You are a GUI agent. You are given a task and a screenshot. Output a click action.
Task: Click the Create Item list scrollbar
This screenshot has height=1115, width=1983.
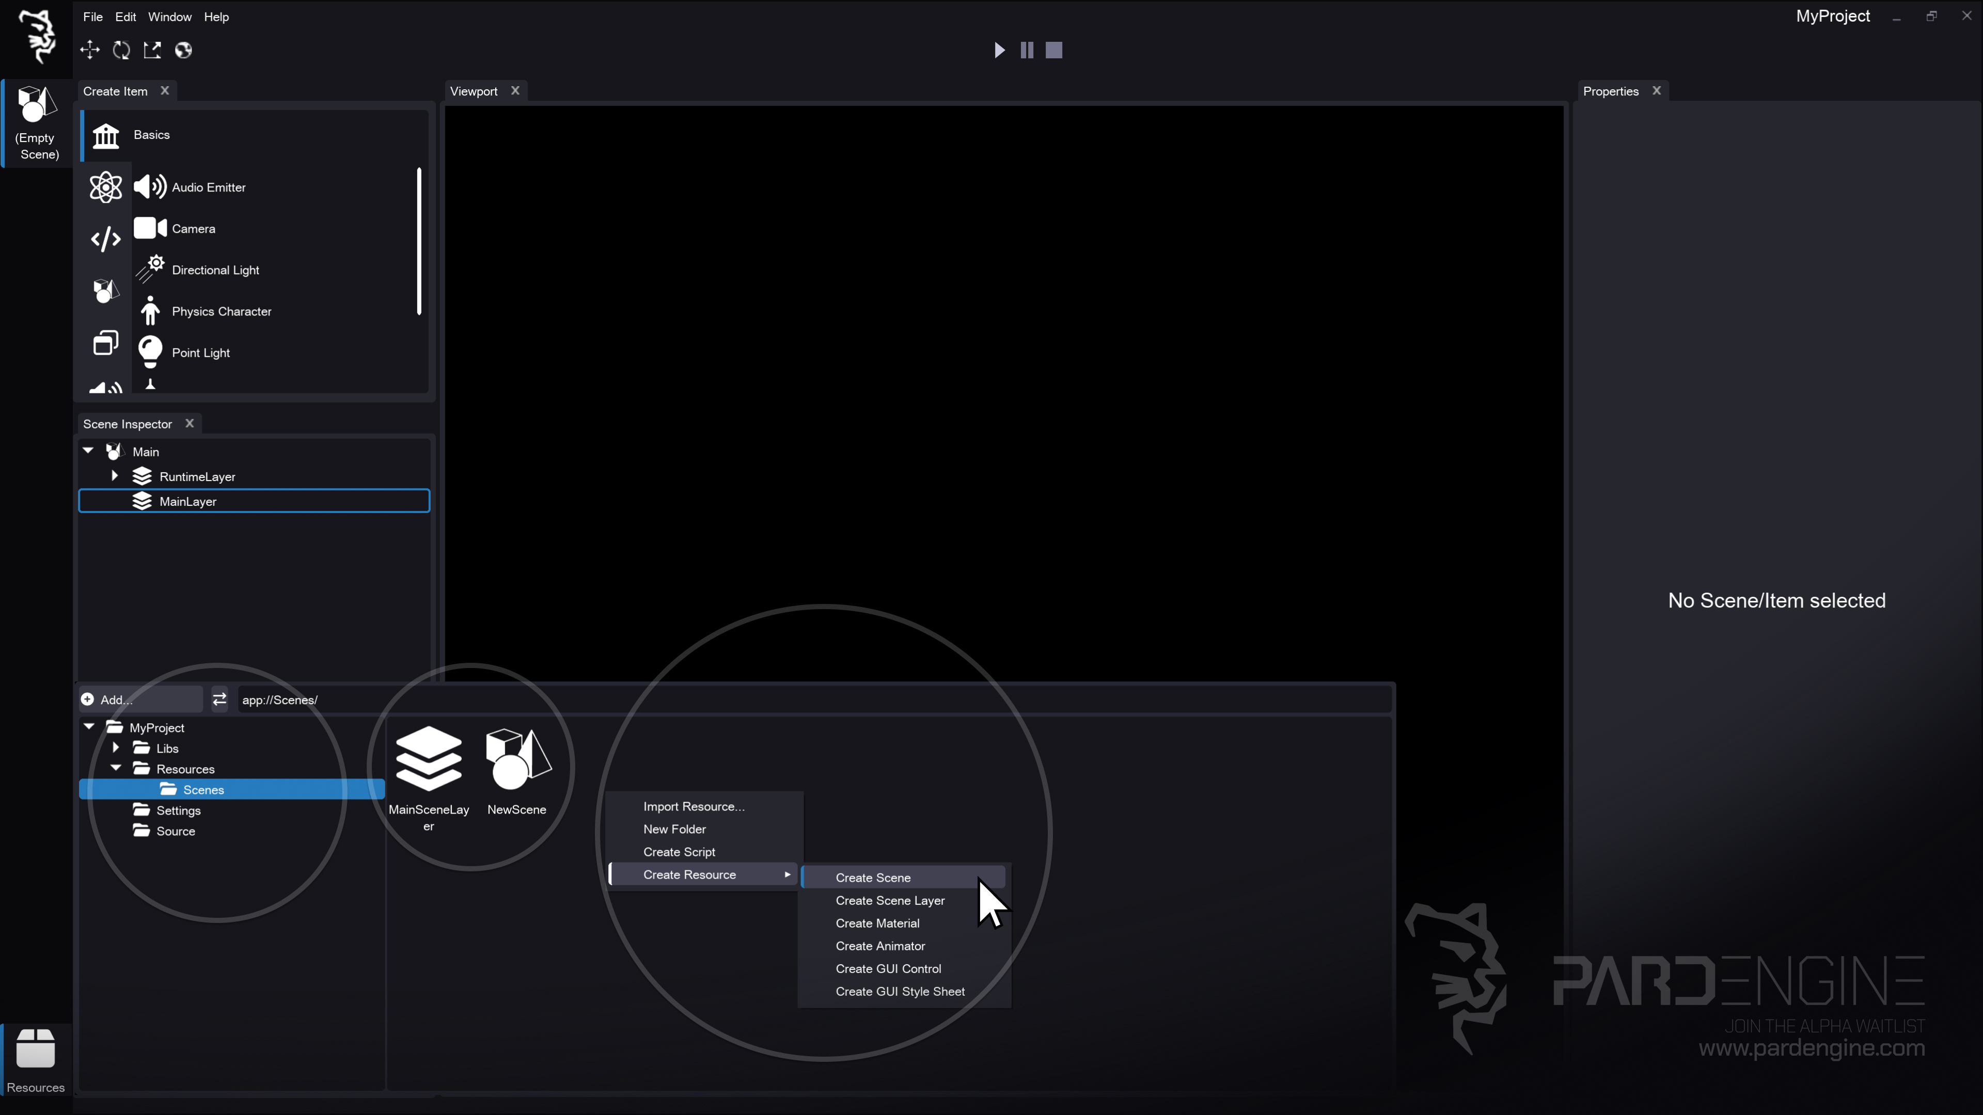point(419,241)
